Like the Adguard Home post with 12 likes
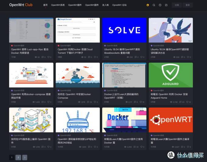This screenshot has width=207, height=162. click(187, 102)
